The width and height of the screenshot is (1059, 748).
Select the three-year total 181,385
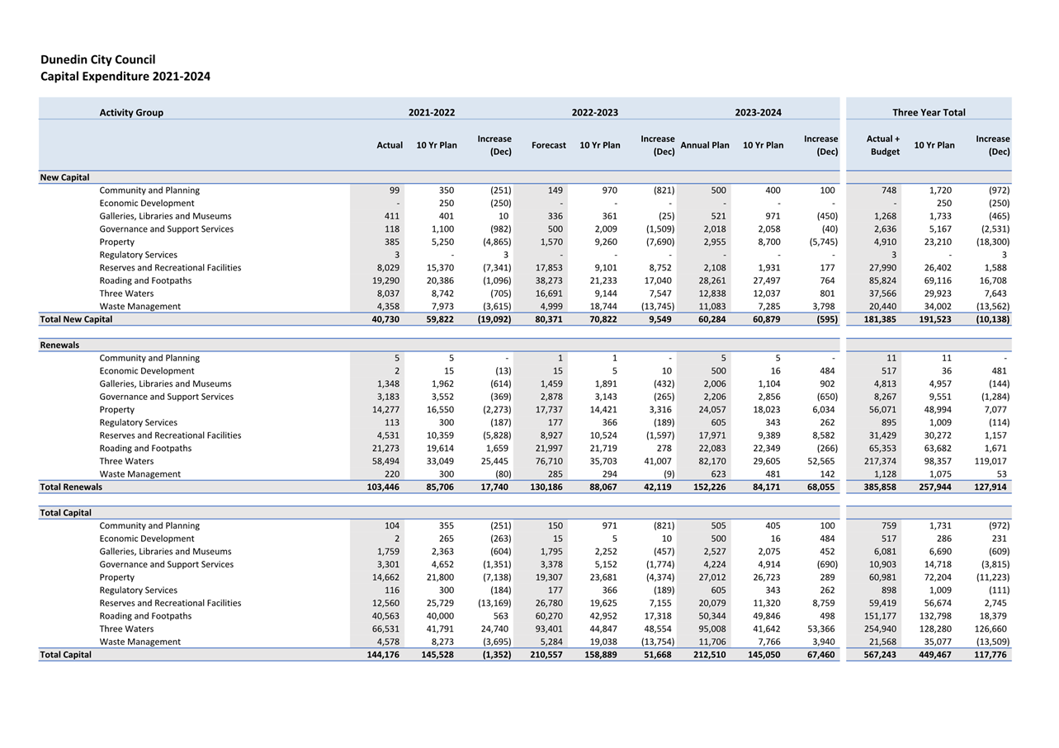880,319
